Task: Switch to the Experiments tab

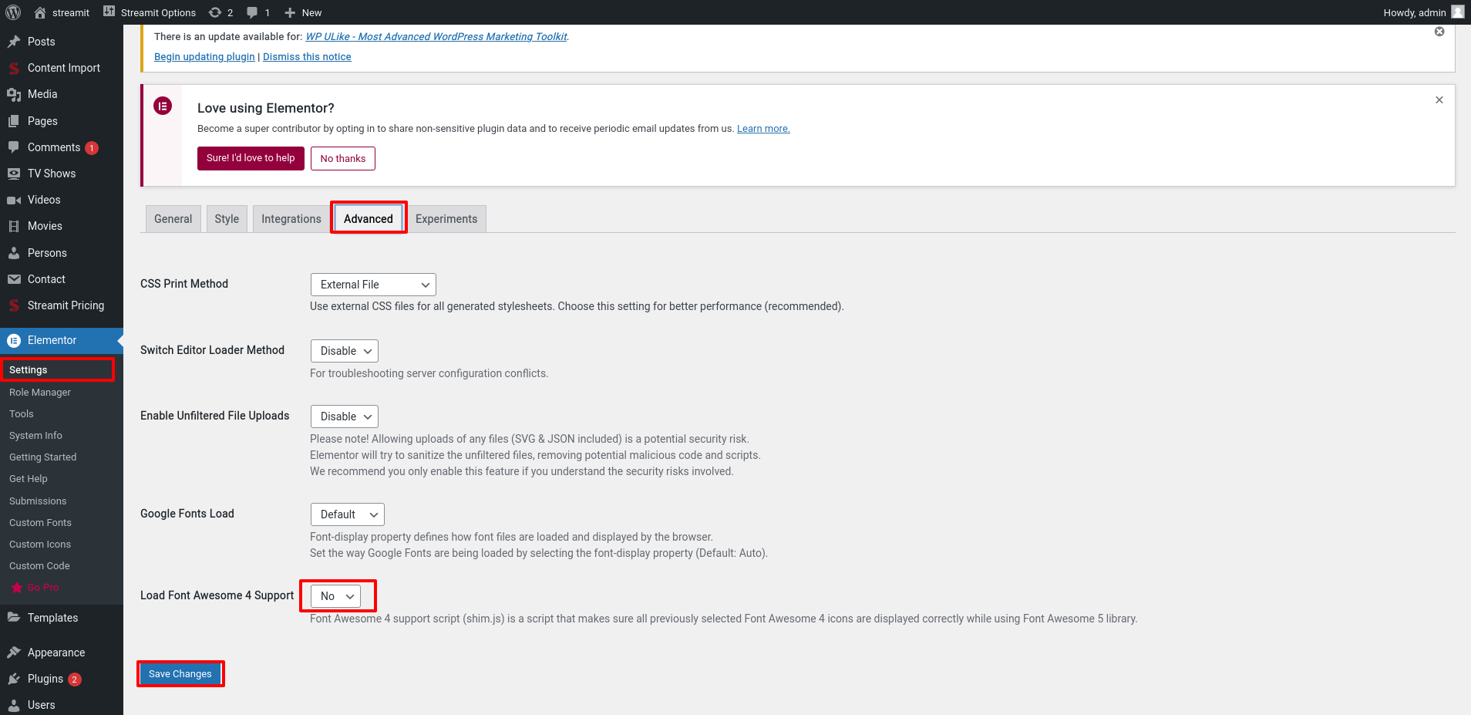Action: pyautogui.click(x=446, y=219)
